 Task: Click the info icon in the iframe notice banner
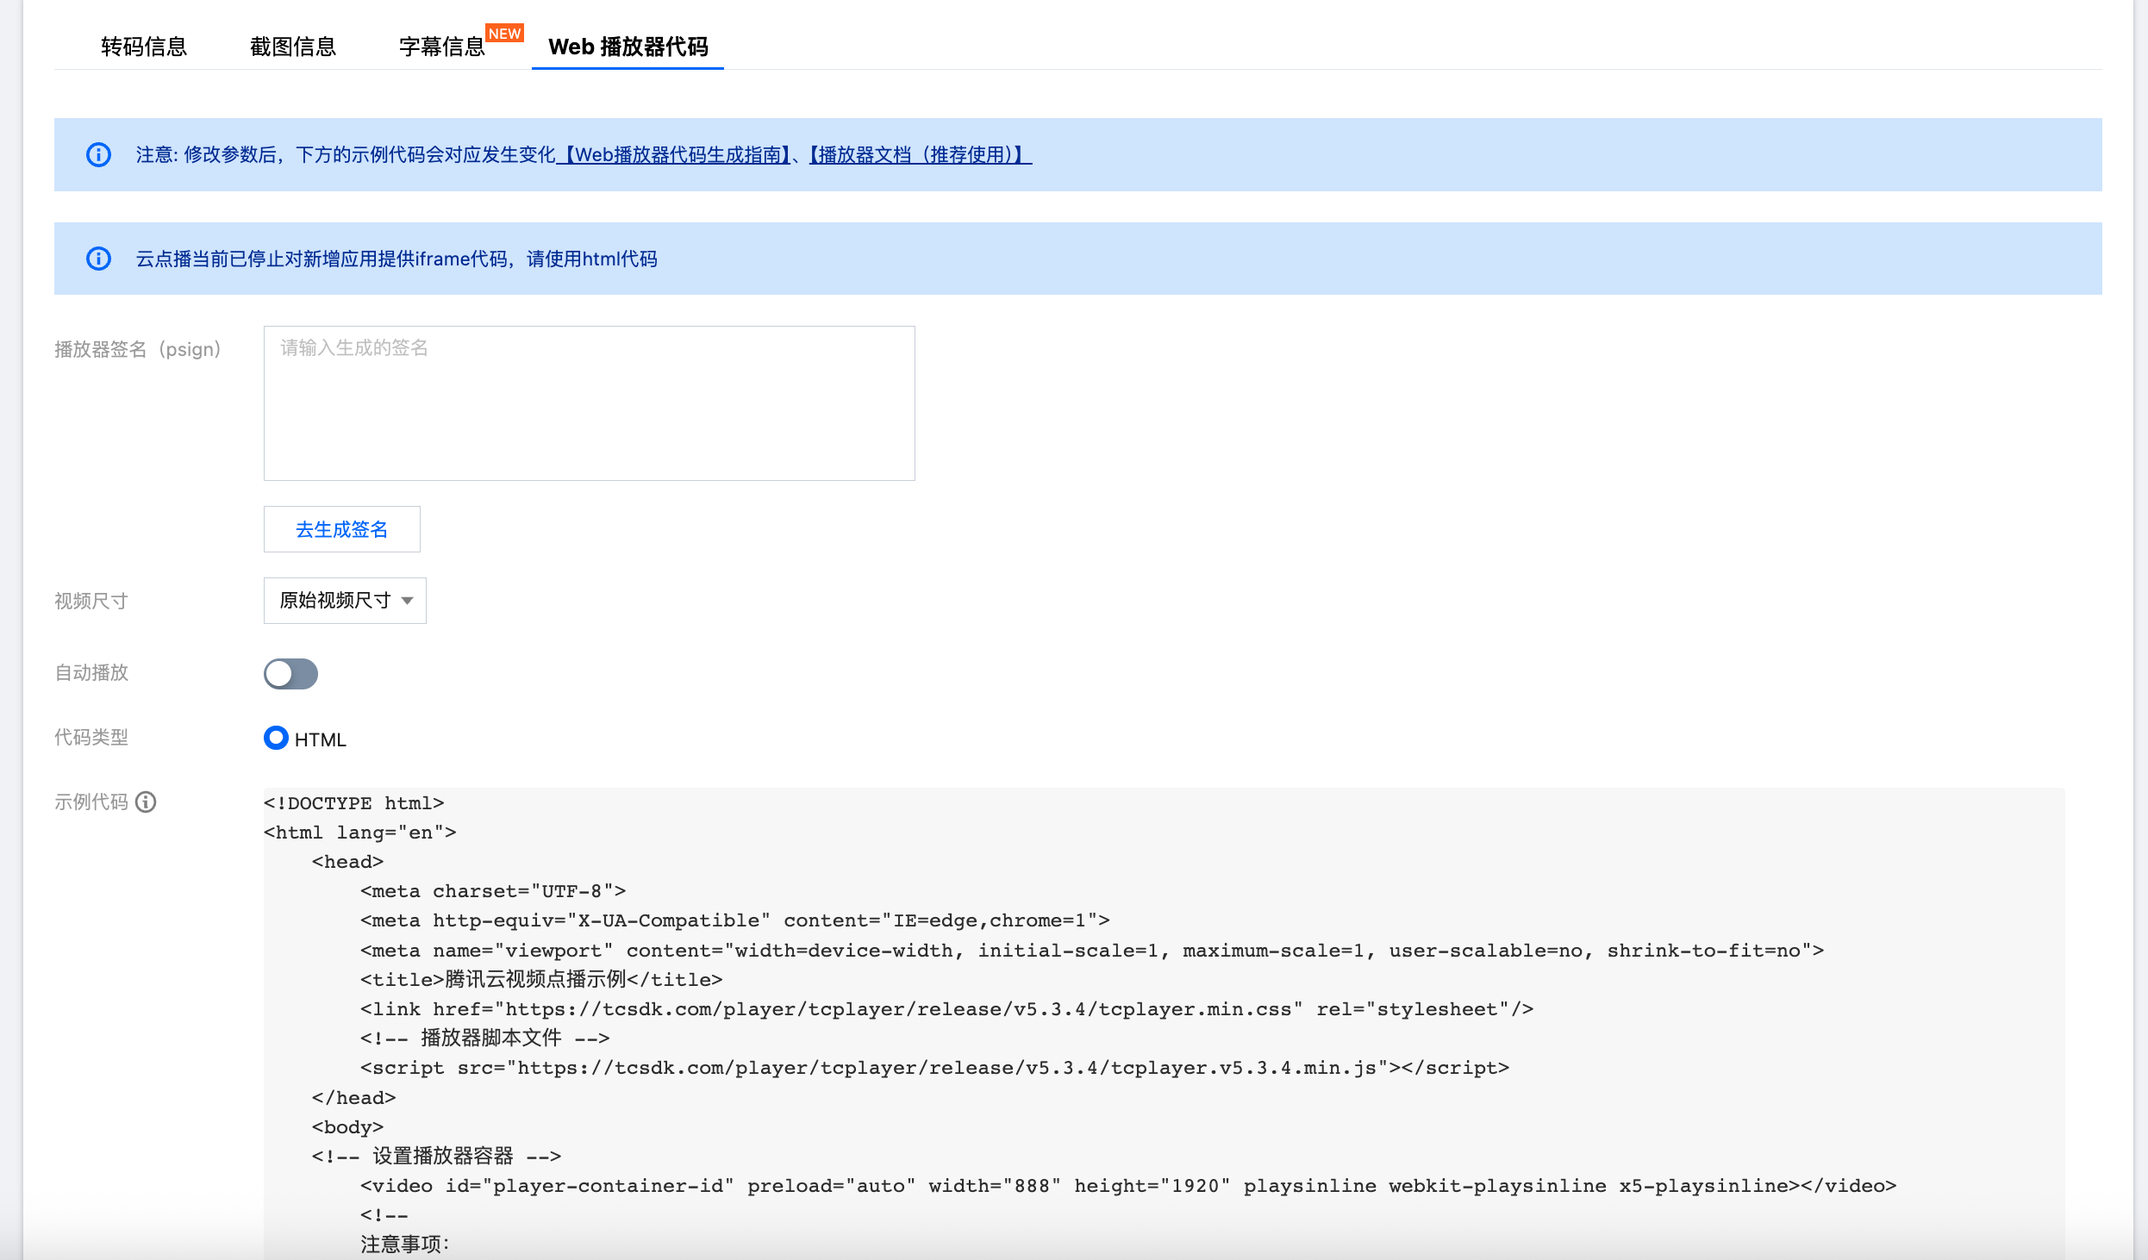[x=98, y=259]
